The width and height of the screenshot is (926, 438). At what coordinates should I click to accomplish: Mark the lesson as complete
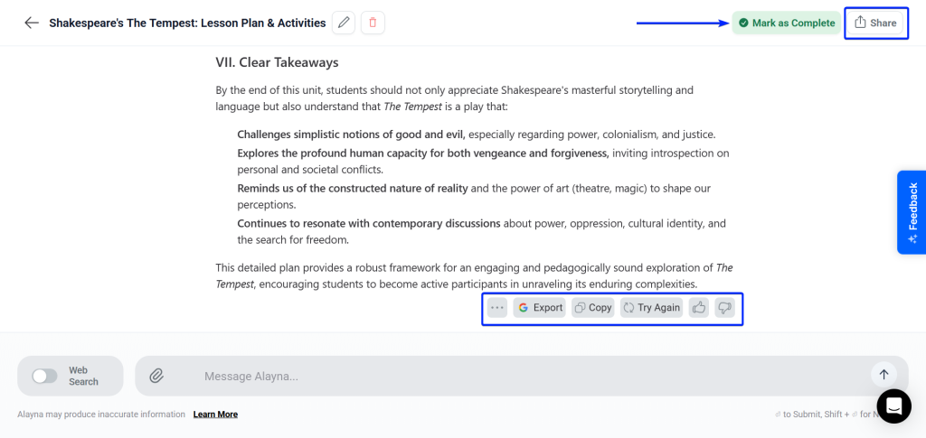tap(786, 23)
